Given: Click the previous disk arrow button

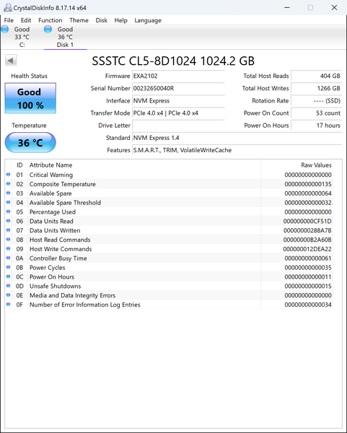Looking at the screenshot, I should (11, 61).
